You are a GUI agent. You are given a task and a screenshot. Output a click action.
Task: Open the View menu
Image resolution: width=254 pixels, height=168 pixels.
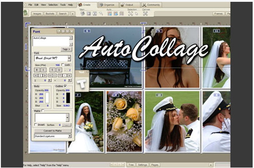pos(43,5)
